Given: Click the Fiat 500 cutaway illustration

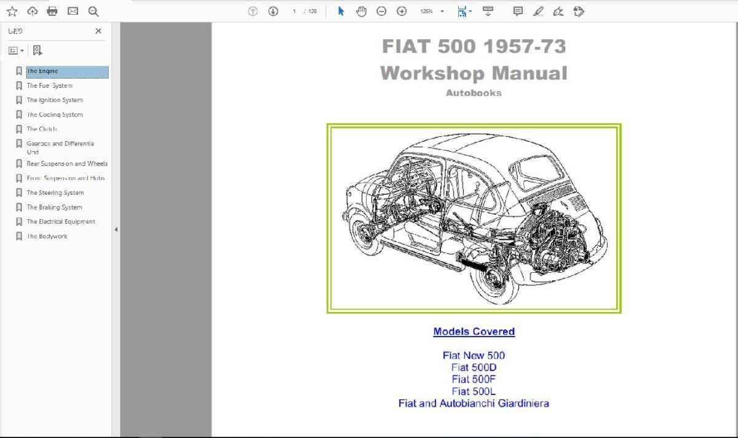Looking at the screenshot, I should 474,218.
